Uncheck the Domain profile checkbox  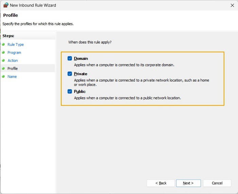pos(70,58)
